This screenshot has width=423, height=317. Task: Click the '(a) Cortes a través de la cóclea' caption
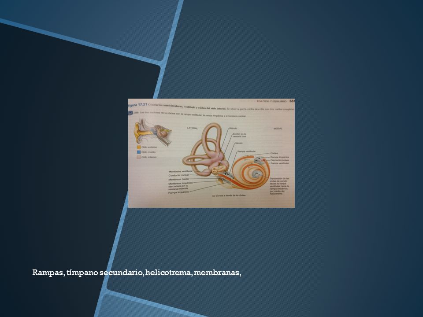click(x=229, y=195)
